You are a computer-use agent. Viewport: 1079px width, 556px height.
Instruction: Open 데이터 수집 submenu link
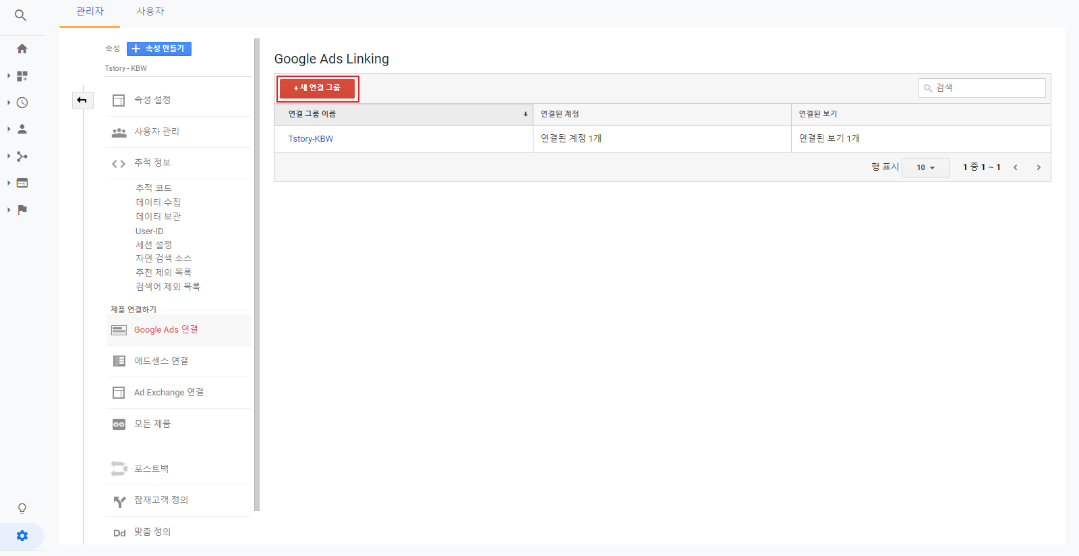(158, 202)
